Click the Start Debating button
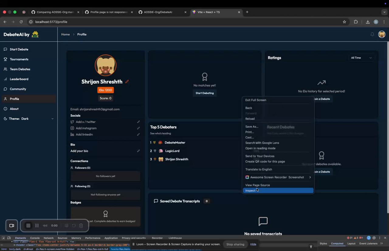 coord(205,93)
